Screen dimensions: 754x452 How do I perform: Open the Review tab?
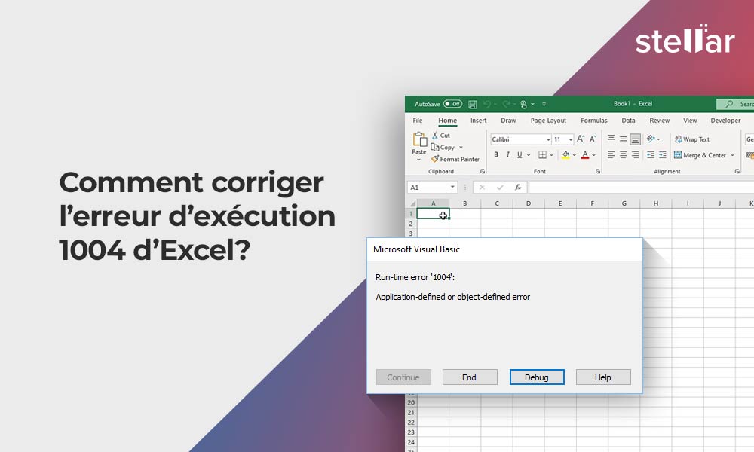(x=659, y=121)
